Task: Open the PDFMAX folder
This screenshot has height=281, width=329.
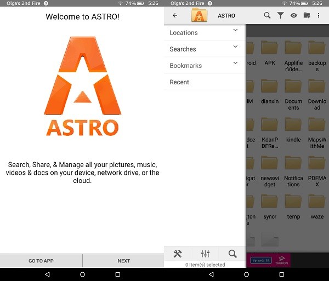Action: tap(317, 172)
